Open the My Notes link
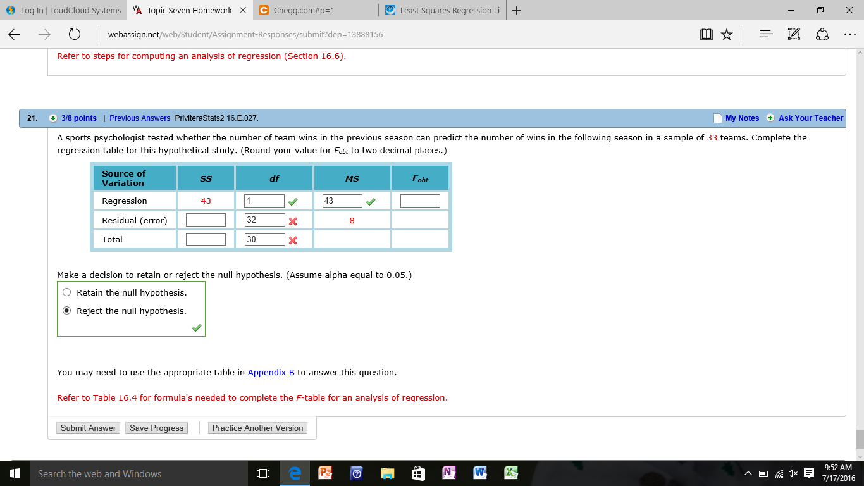Screen dimensions: 864x486 [x=742, y=118]
